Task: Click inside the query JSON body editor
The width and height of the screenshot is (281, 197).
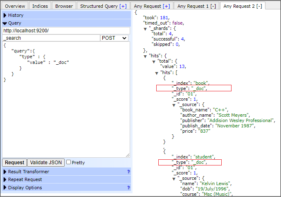Action: pos(66,100)
